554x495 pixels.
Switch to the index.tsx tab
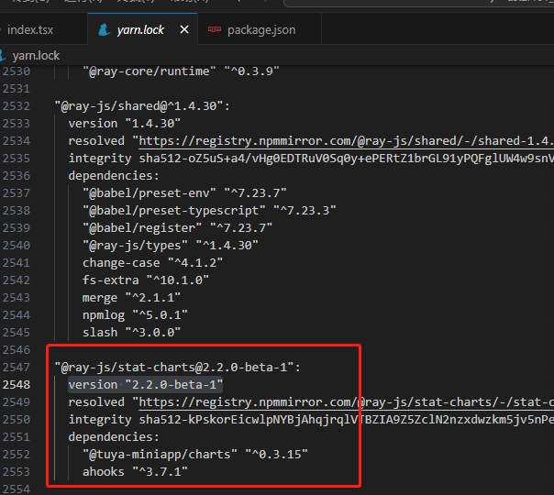click(x=32, y=29)
